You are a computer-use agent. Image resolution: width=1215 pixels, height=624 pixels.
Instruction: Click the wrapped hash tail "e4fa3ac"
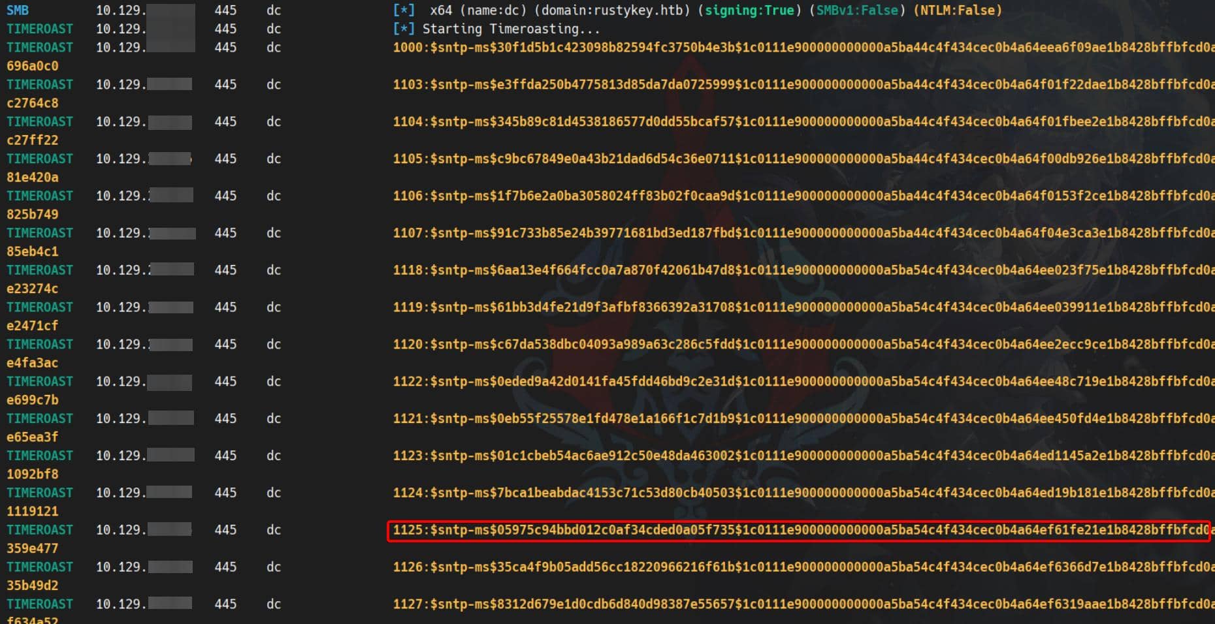(33, 363)
